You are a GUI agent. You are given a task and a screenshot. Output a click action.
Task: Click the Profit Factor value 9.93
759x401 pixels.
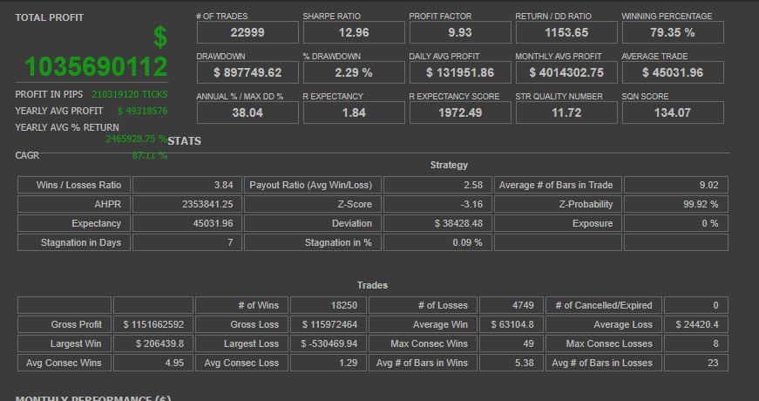pos(460,33)
